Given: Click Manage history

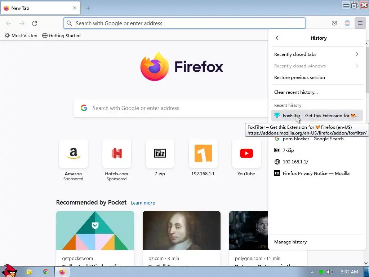Looking at the screenshot, I should pyautogui.click(x=317, y=242).
